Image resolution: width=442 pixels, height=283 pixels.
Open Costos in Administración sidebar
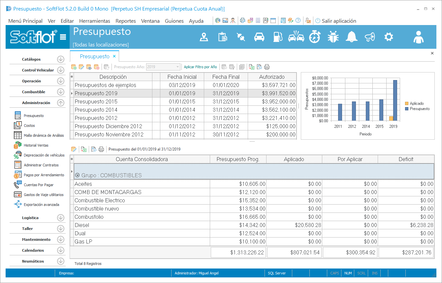pos(29,126)
